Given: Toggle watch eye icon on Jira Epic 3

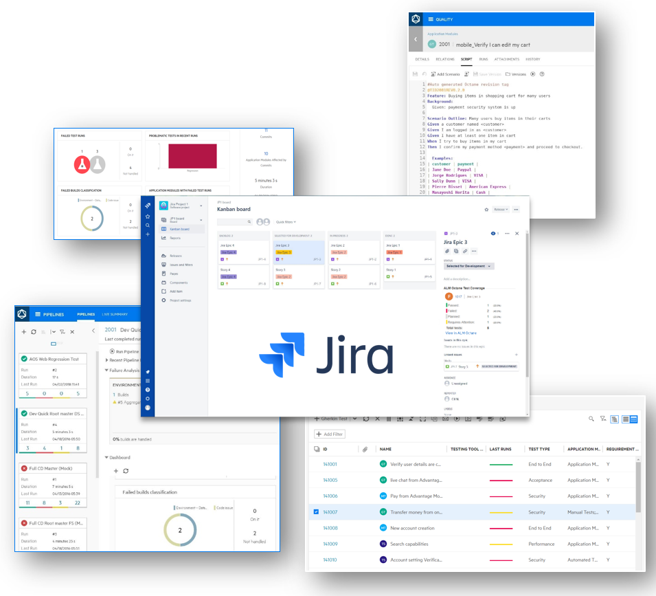Looking at the screenshot, I should tap(493, 234).
